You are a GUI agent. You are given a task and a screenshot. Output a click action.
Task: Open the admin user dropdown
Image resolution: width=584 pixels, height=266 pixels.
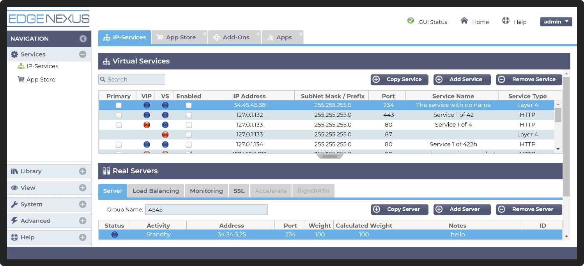pos(556,22)
